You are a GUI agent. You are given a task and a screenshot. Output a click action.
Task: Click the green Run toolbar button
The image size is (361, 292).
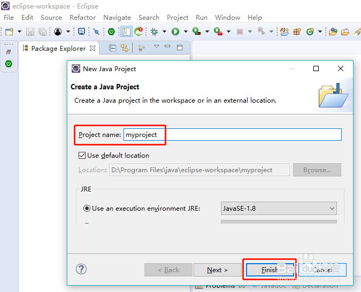(x=175, y=32)
